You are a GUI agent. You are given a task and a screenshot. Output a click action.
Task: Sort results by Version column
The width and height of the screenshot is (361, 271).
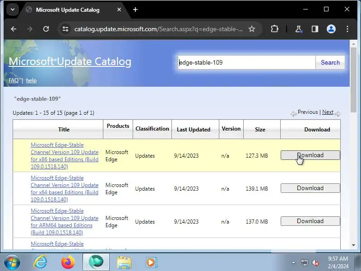coord(231,129)
